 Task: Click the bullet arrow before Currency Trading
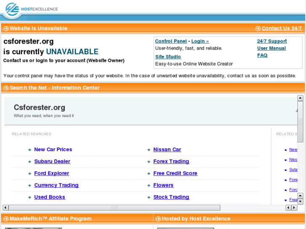coord(29,186)
